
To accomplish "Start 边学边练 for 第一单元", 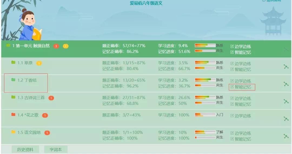I will pos(241,46).
